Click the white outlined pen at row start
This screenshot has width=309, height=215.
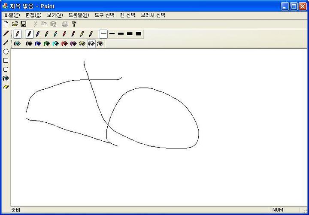(17, 34)
